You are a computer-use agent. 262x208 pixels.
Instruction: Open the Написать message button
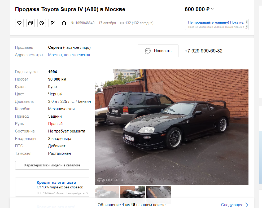click(x=158, y=51)
